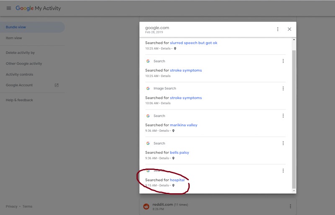Image resolution: width=335 pixels, height=215 pixels.
Task: View Details for the 10:25 AM stroke symptoms search
Action: [x=166, y=76]
